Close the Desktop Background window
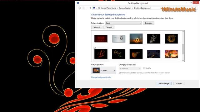Image resolution: width=200 pixels, height=112 pixels. [196, 2]
